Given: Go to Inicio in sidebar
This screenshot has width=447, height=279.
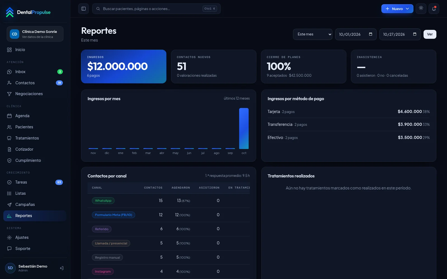Looking at the screenshot, I should click(35, 50).
